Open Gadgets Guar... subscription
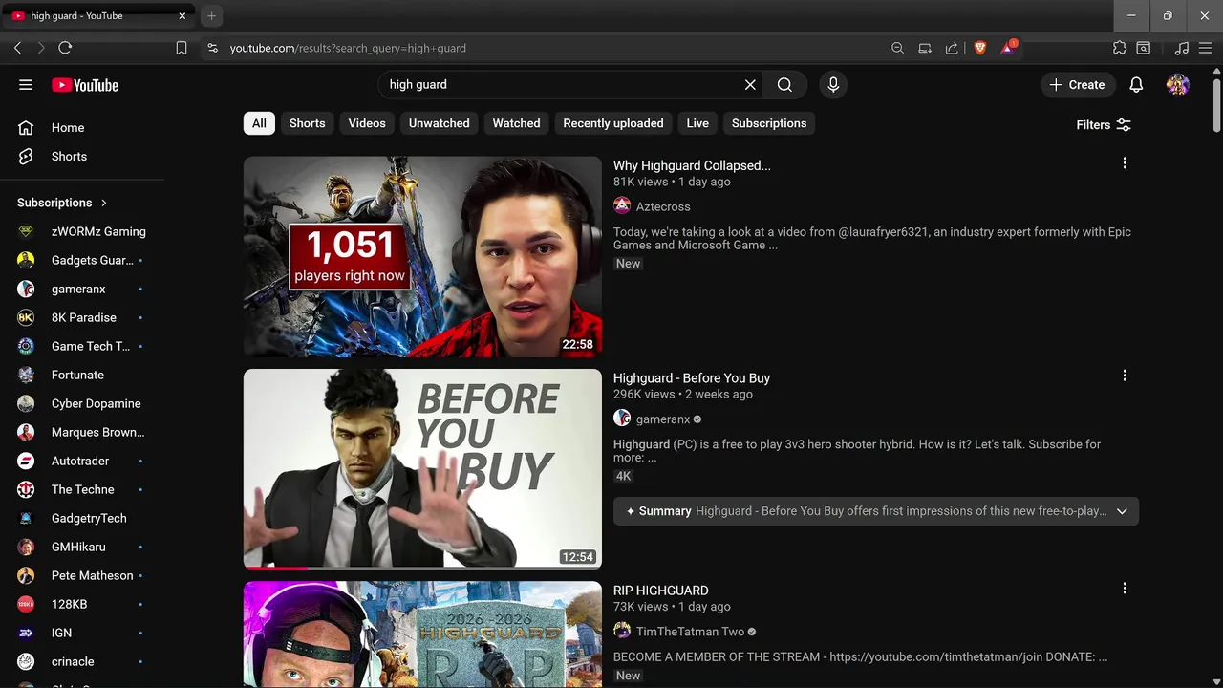The width and height of the screenshot is (1223, 688). tap(82, 260)
